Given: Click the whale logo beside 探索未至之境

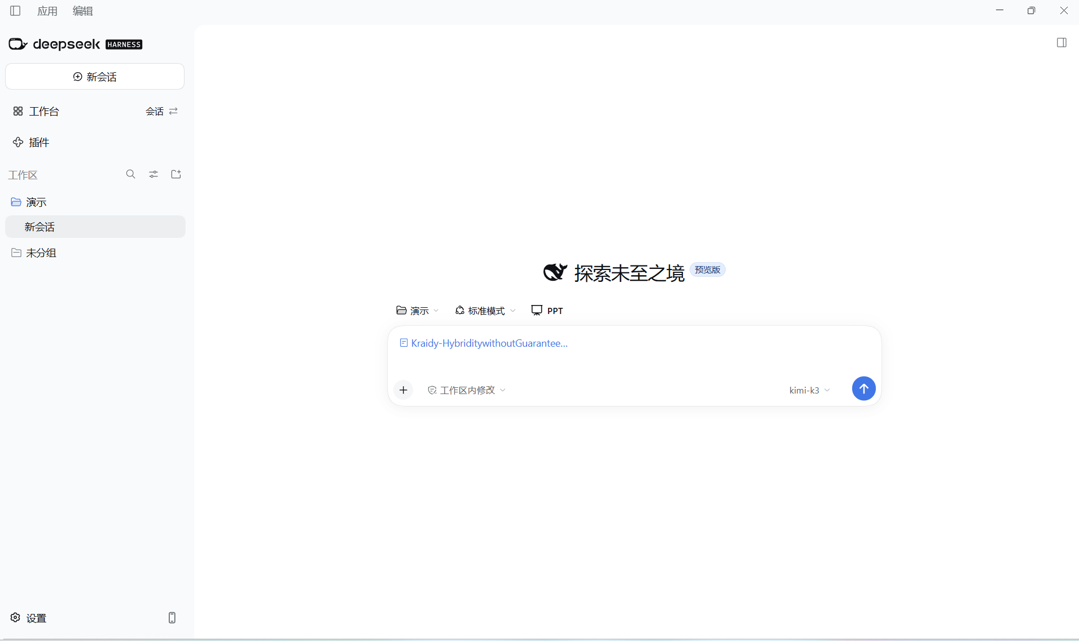Looking at the screenshot, I should pyautogui.click(x=555, y=272).
